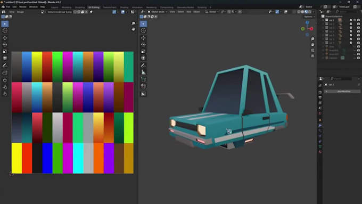Switch viewport shading to rendered

[x=310, y=12]
